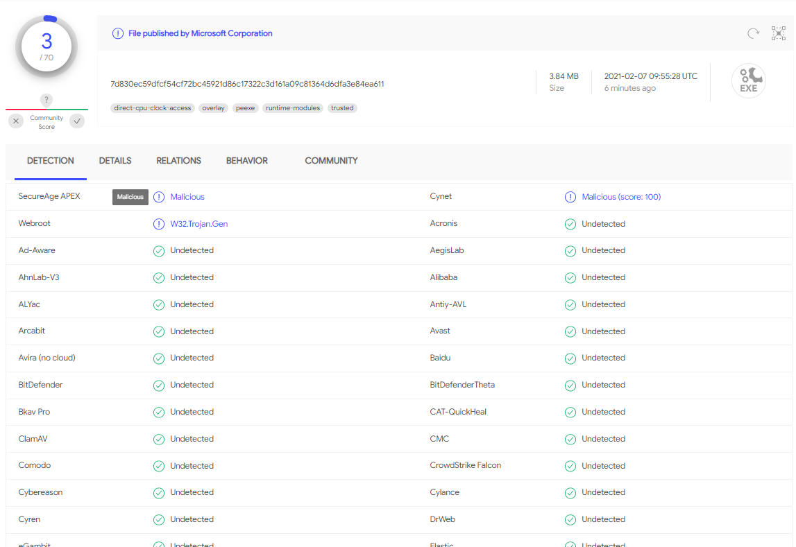This screenshot has height=547, width=796.
Task: Open similar files search icon
Action: click(x=779, y=33)
